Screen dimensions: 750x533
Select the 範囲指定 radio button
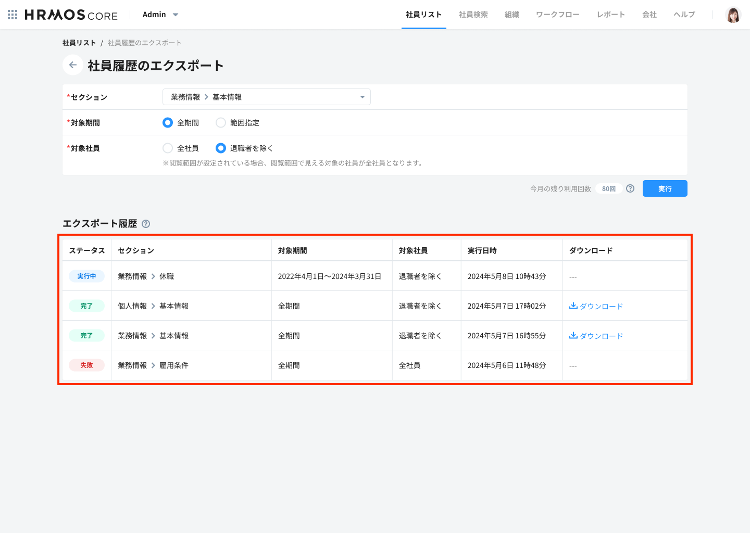pos(220,122)
